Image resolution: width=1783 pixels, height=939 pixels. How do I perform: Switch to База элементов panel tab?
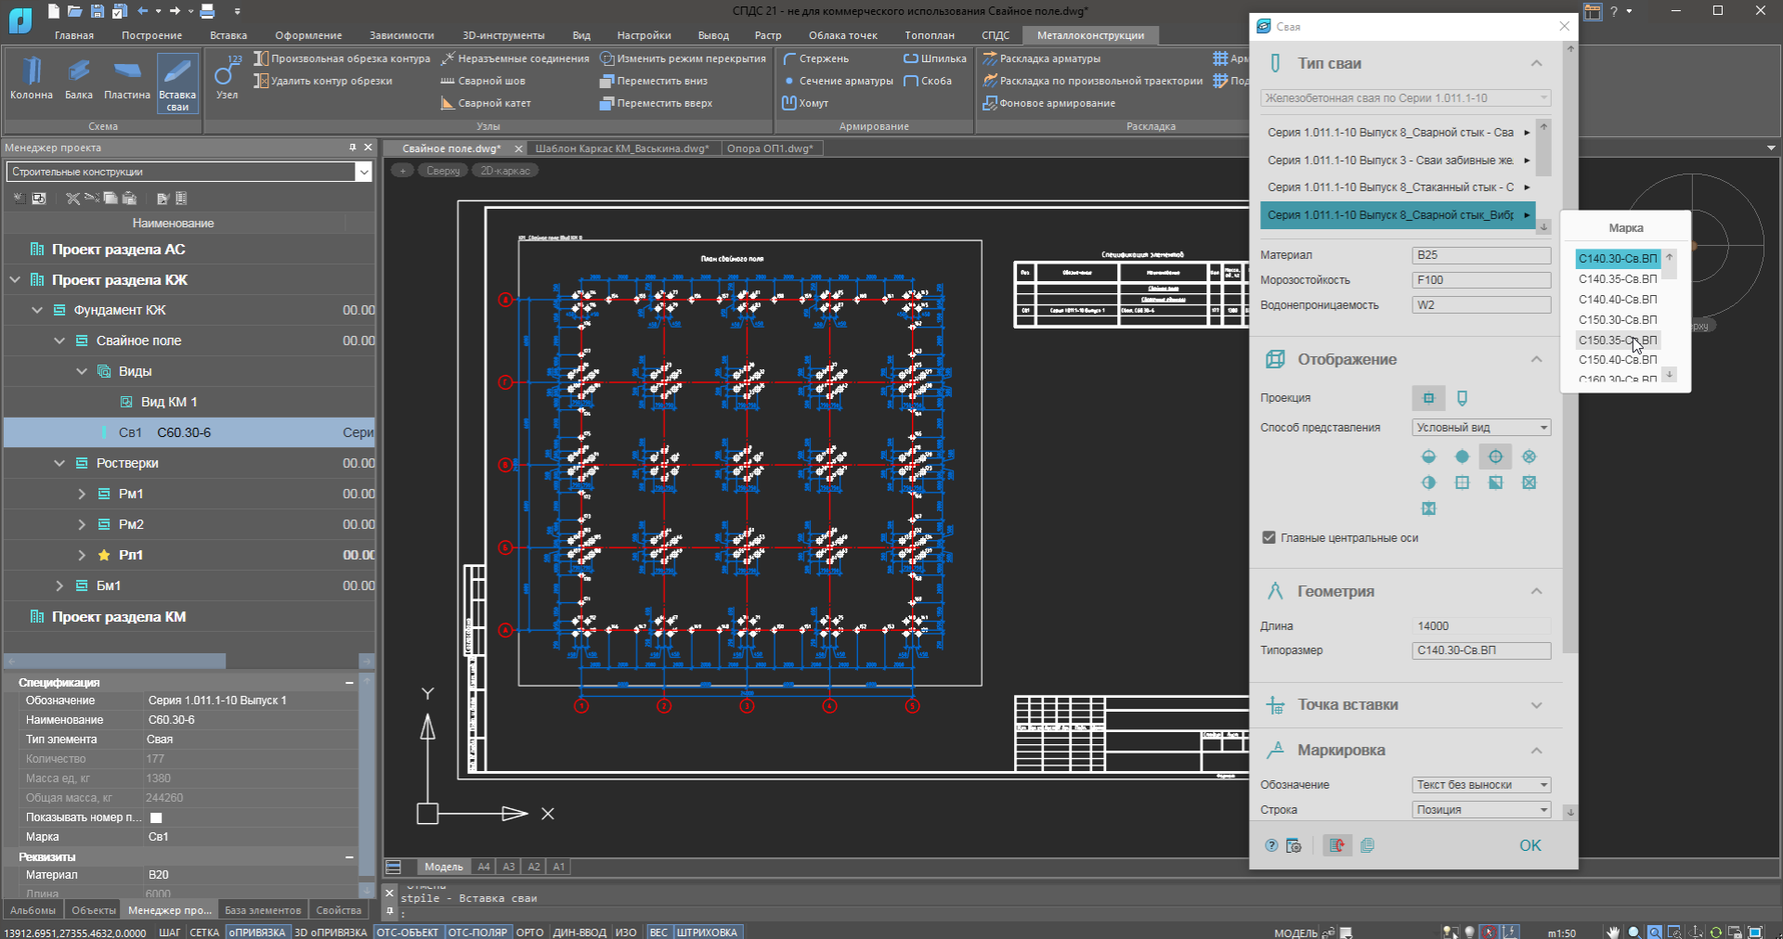[x=263, y=910]
